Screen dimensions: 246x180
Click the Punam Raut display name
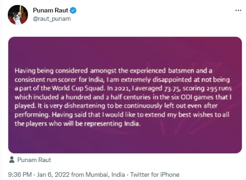[x=50, y=10]
